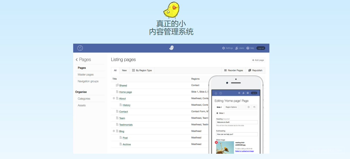
Task: Open the By Region Type tab
Action: (x=142, y=70)
